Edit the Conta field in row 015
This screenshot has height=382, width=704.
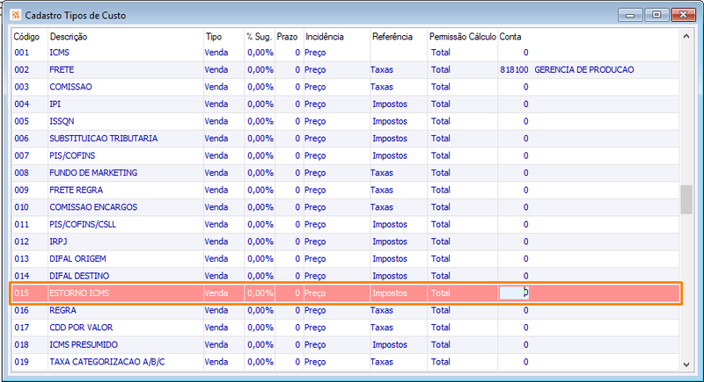514,293
